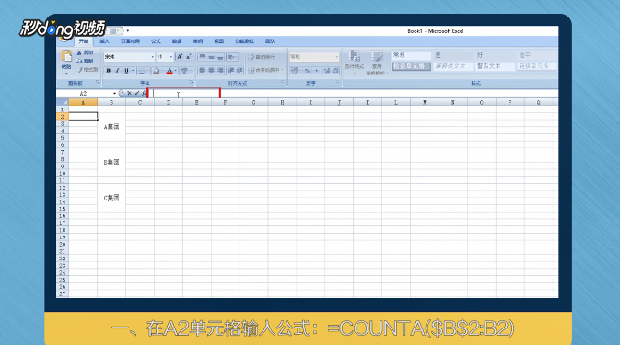Click the accounting currency format icon
Viewport: 620px width, 345px height.
point(294,71)
